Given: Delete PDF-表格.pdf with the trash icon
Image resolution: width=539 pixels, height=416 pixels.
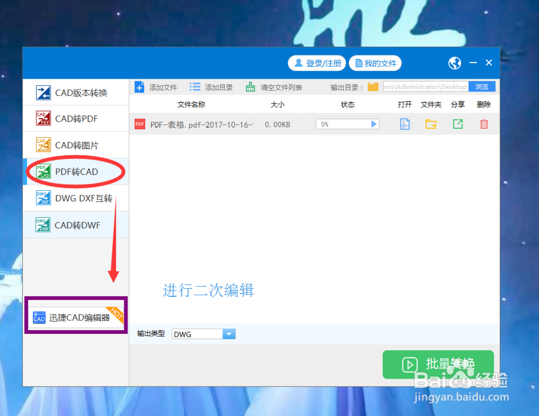Looking at the screenshot, I should pyautogui.click(x=483, y=124).
